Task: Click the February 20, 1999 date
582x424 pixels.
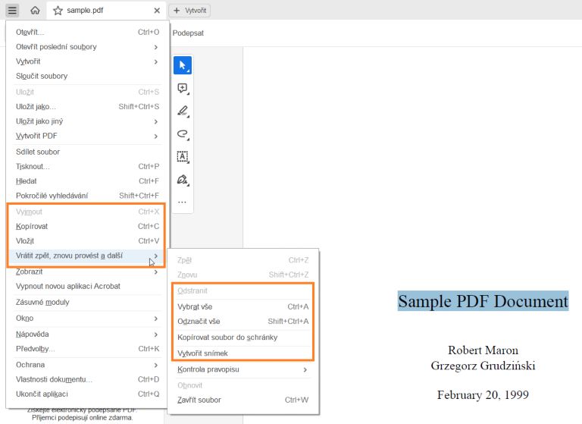Action: tap(483, 394)
